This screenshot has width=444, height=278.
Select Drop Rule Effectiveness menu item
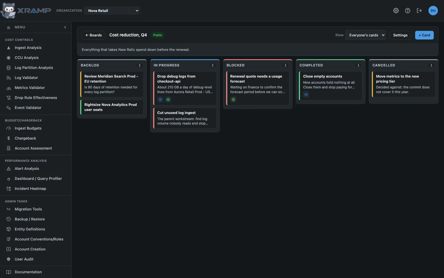[36, 98]
